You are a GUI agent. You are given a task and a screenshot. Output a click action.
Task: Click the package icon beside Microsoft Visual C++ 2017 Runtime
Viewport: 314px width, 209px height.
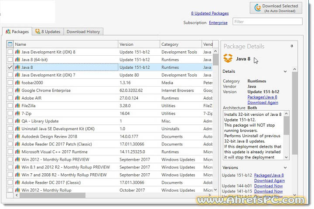coord(17,152)
